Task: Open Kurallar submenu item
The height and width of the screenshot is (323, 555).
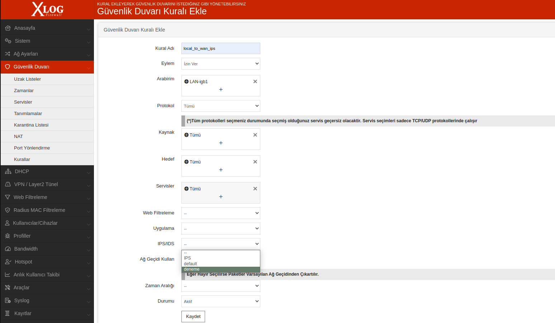Action: 47,160
